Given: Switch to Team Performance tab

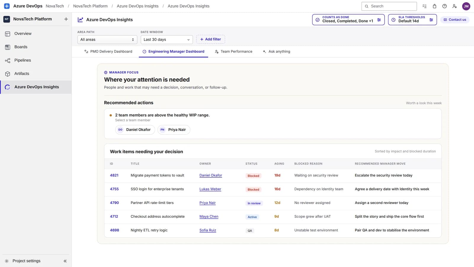Looking at the screenshot, I should 233,52.
